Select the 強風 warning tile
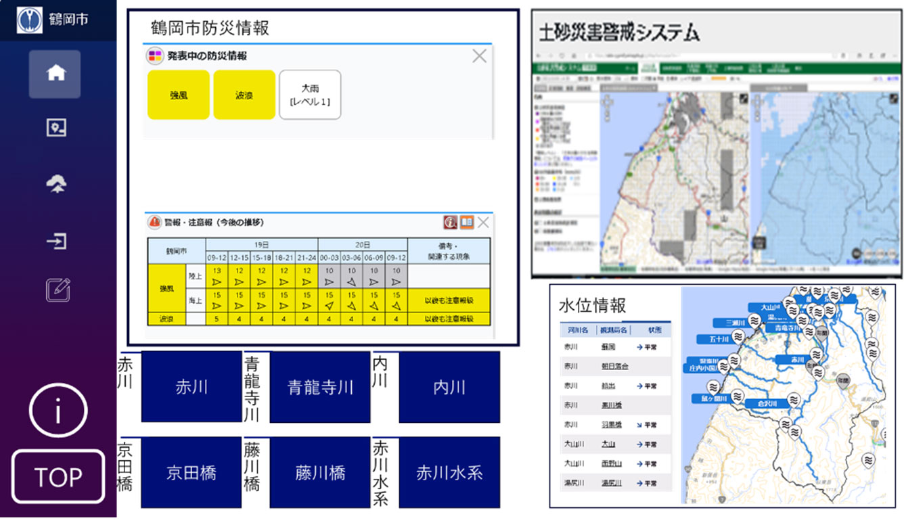 (179, 95)
